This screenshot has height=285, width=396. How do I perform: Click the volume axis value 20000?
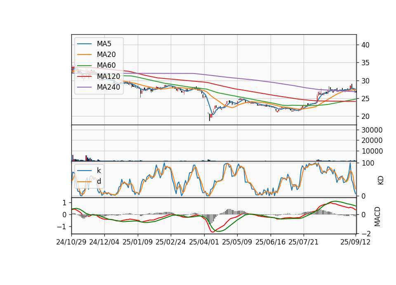tap(372, 140)
